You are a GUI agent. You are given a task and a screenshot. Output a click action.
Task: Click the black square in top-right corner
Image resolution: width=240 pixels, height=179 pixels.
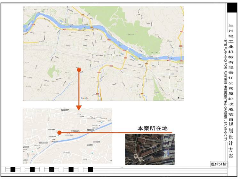(232, 8)
